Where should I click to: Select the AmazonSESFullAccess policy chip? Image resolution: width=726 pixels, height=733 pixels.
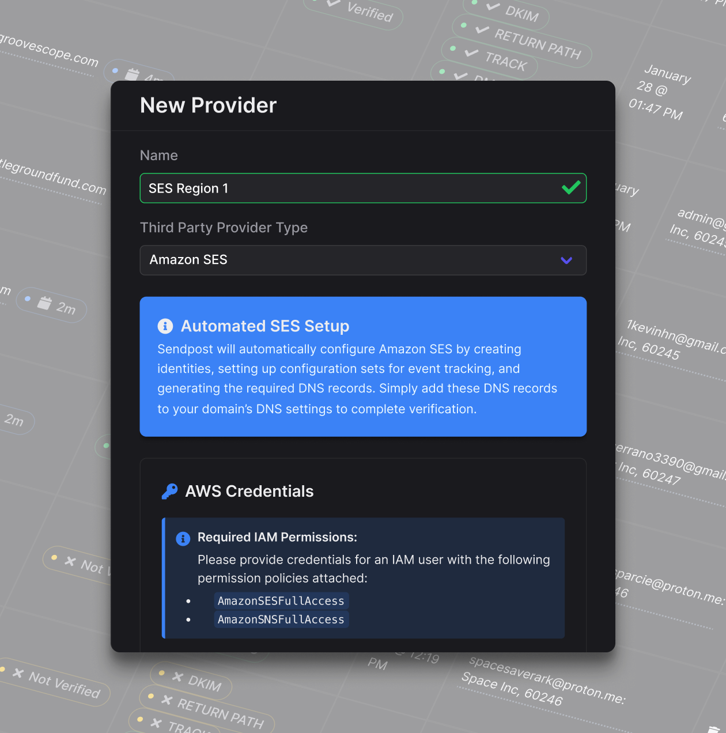281,600
